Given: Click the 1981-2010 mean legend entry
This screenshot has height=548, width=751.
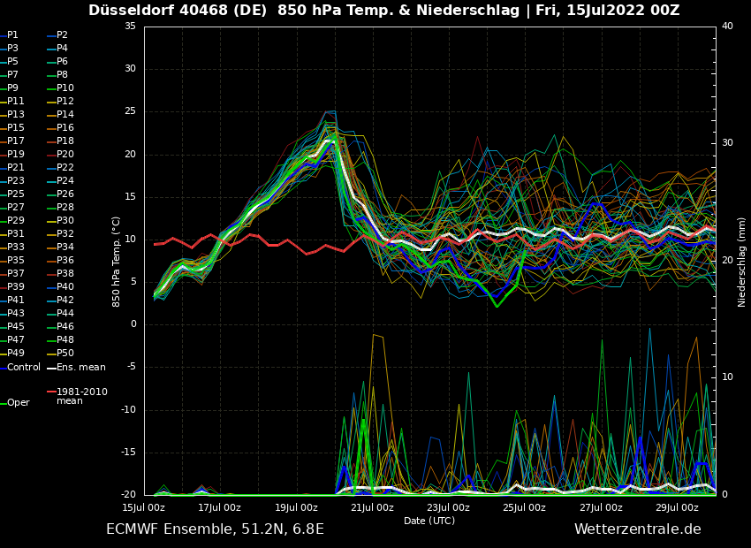Looking at the screenshot, I should (81, 396).
